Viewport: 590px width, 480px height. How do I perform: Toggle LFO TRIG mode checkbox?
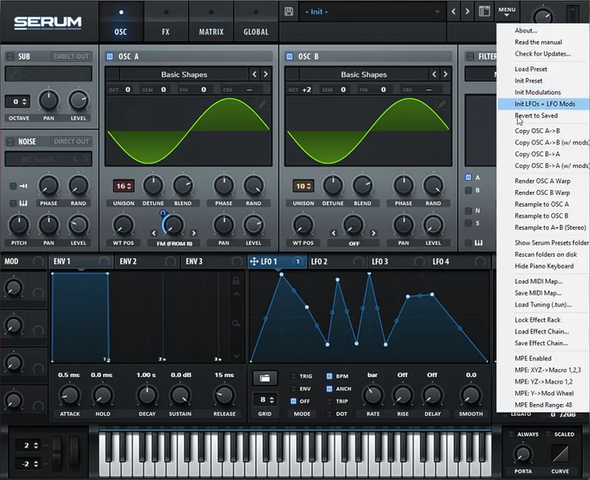click(x=293, y=376)
